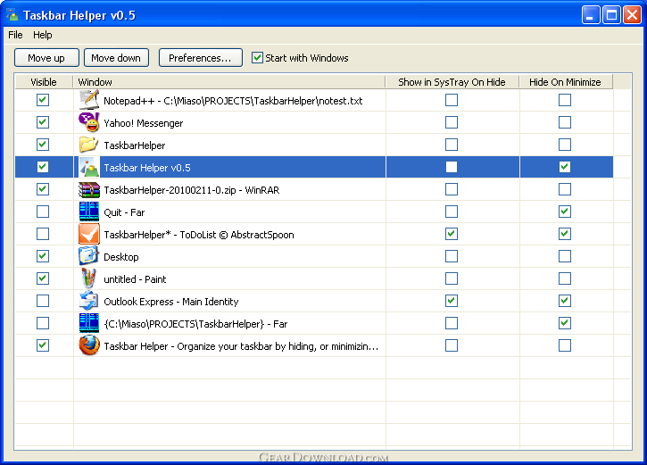Click Show in SysTray On Hide header

[452, 82]
